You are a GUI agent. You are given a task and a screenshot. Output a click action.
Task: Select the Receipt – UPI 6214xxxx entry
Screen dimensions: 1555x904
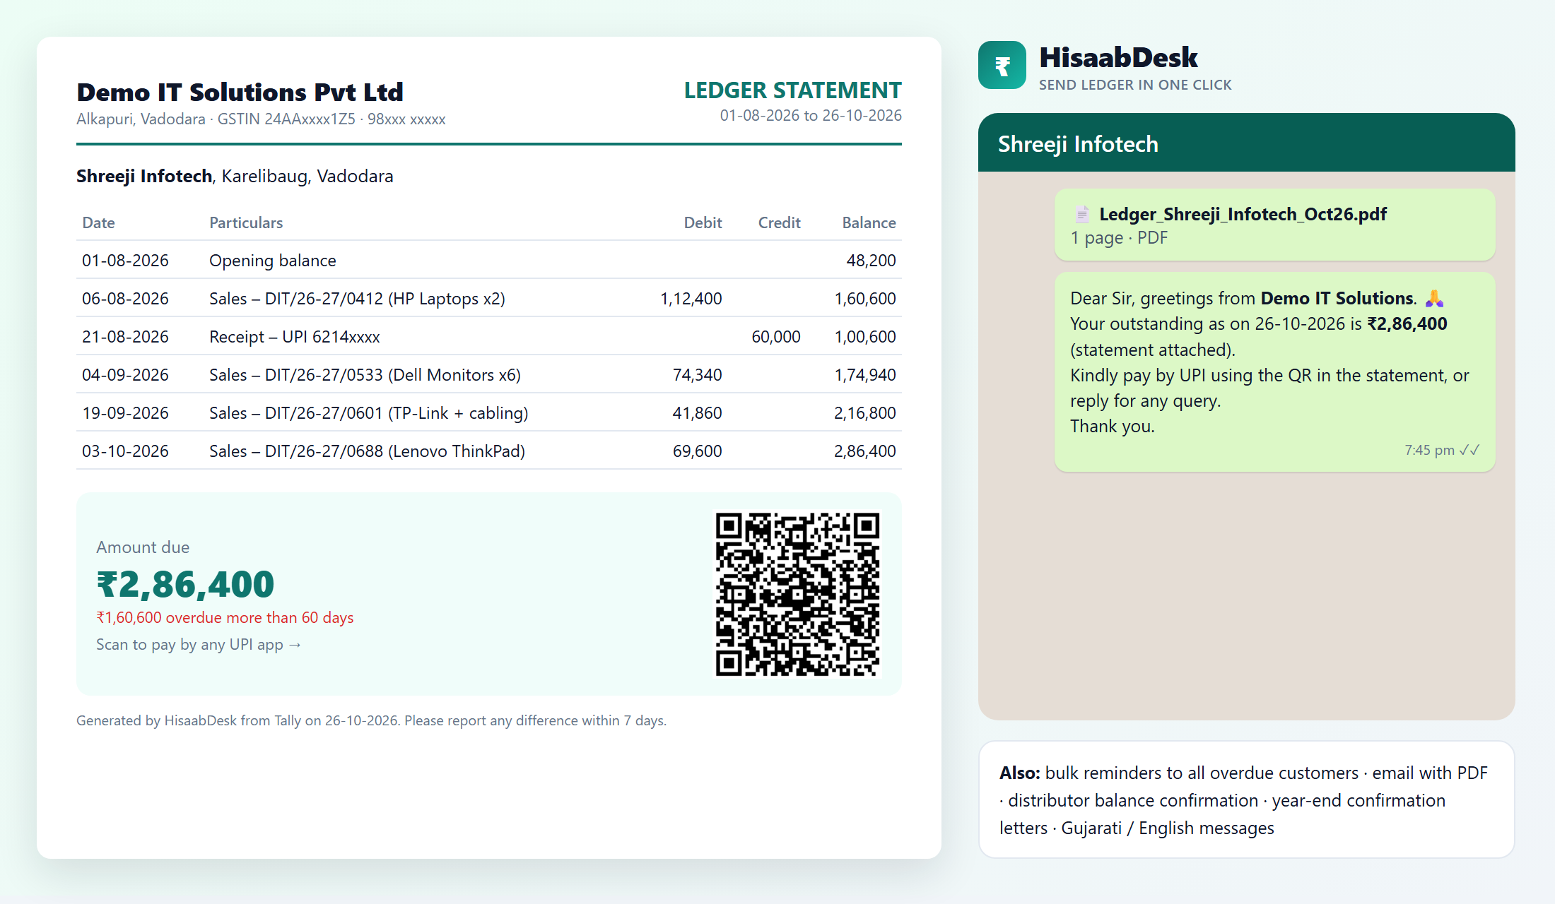(x=489, y=336)
